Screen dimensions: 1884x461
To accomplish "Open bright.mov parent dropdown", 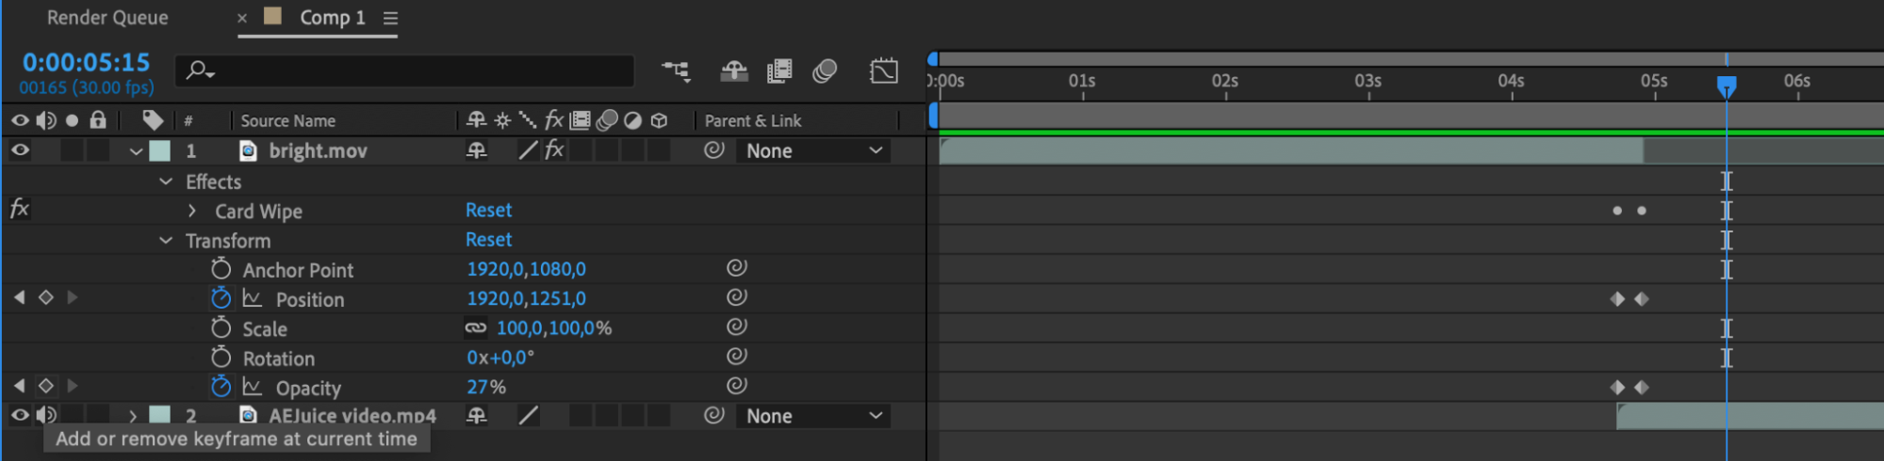I will (814, 151).
